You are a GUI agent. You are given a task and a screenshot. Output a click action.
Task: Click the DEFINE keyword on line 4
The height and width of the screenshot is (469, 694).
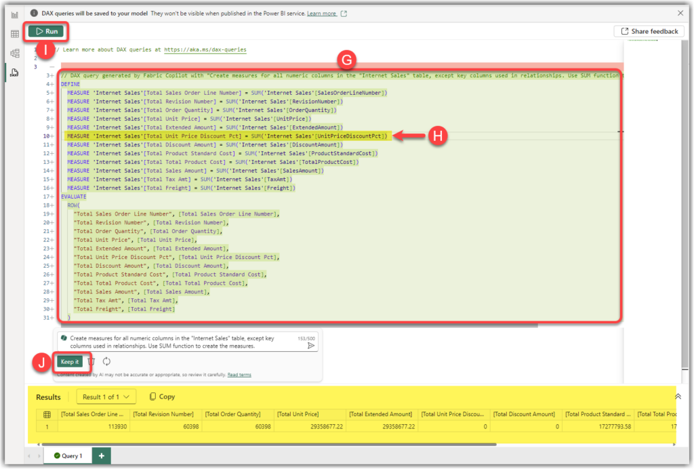coord(70,84)
